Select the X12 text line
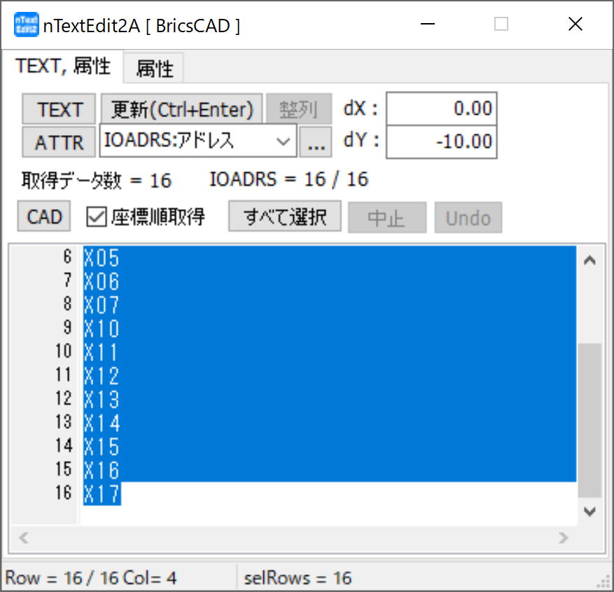 click(x=329, y=376)
